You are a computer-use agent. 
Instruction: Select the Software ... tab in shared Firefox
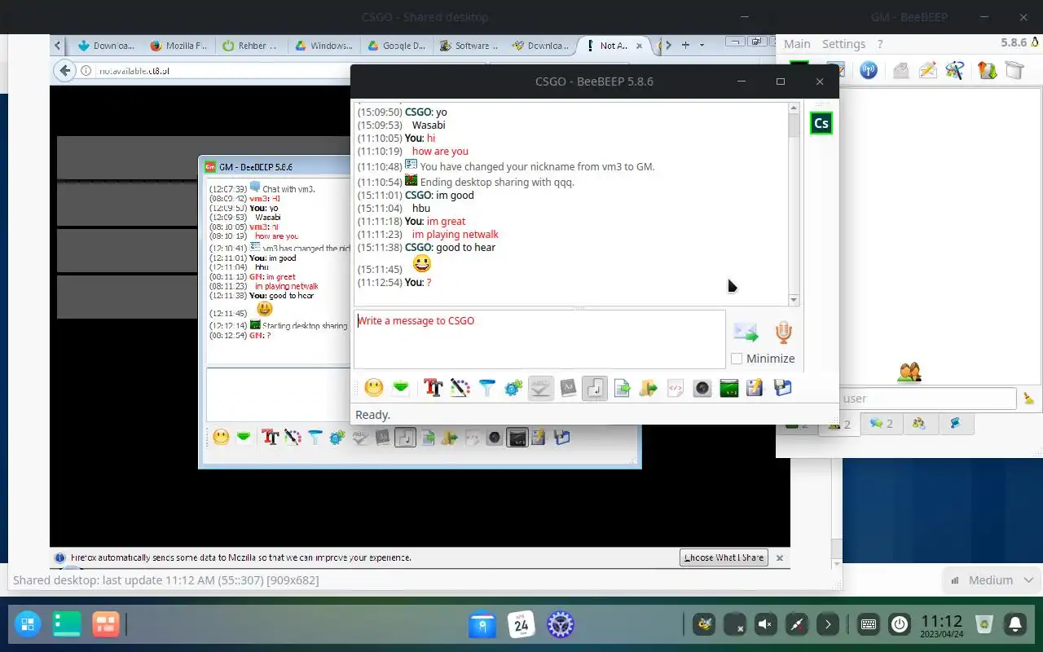click(x=469, y=46)
